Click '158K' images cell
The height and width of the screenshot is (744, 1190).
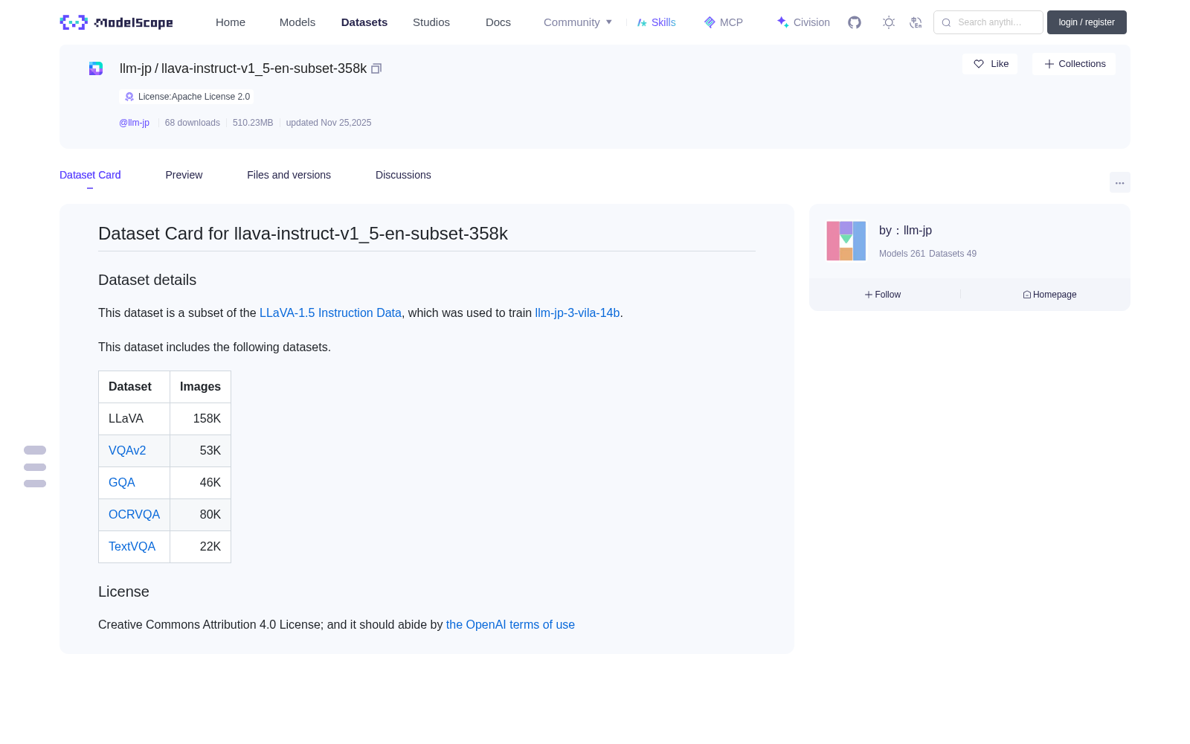coord(200,419)
